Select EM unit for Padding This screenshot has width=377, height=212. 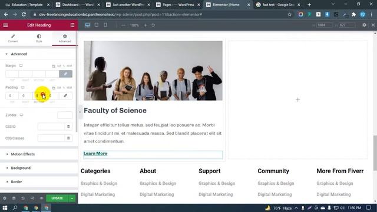(59, 88)
